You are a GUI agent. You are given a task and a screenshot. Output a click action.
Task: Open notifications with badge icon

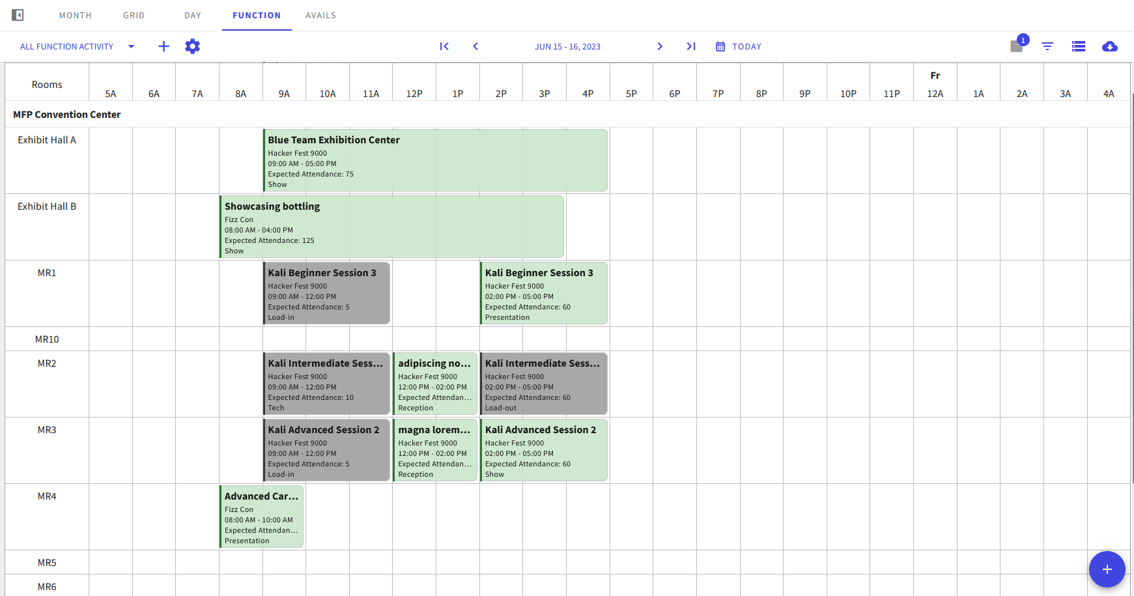click(1017, 45)
